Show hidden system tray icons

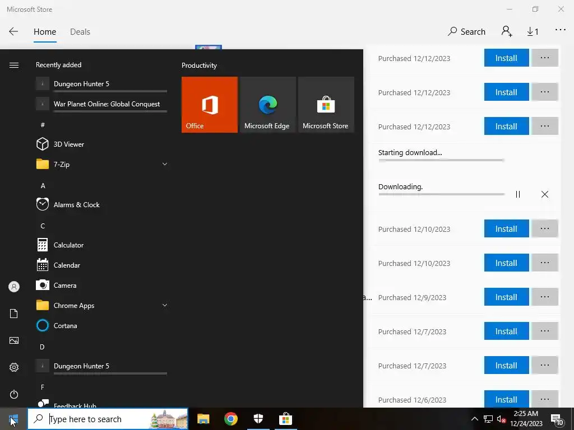click(x=474, y=419)
